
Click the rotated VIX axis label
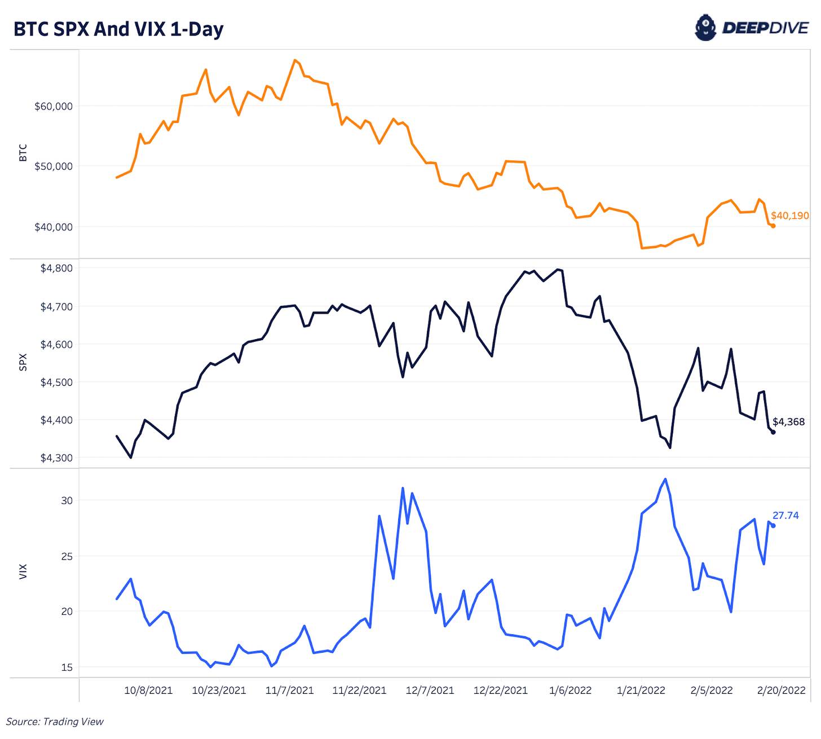click(x=23, y=571)
